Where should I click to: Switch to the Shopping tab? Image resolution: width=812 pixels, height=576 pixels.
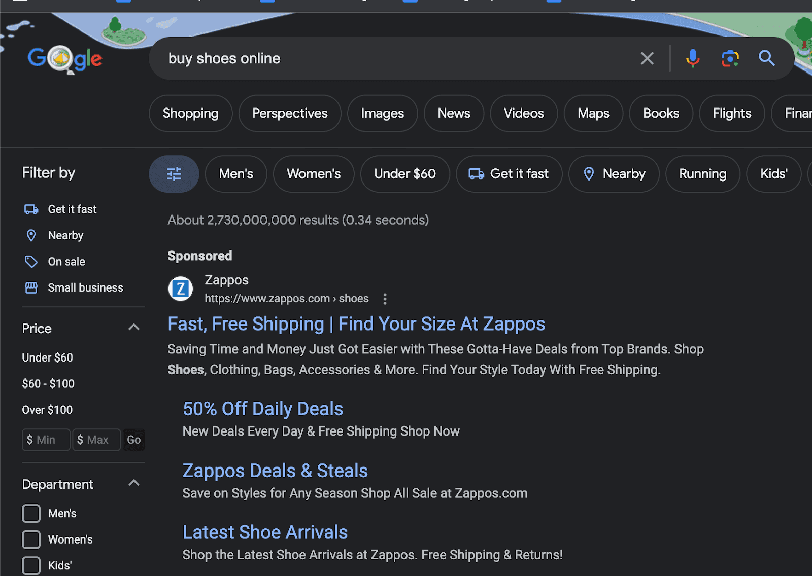point(190,113)
